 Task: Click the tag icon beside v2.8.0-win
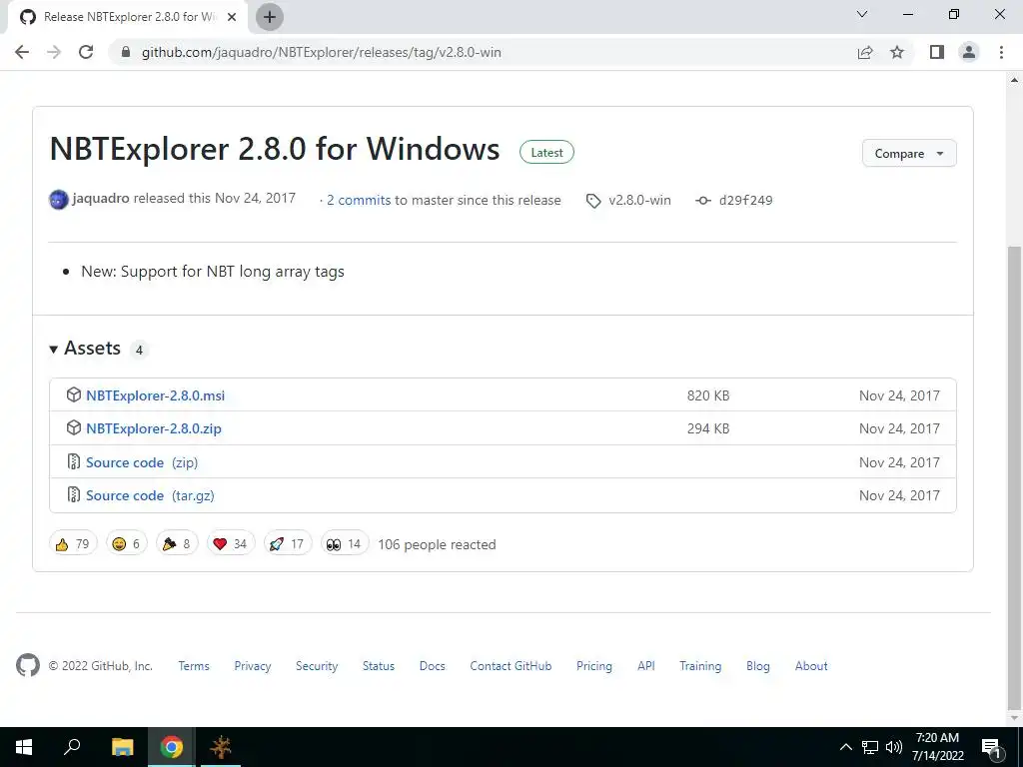(593, 201)
